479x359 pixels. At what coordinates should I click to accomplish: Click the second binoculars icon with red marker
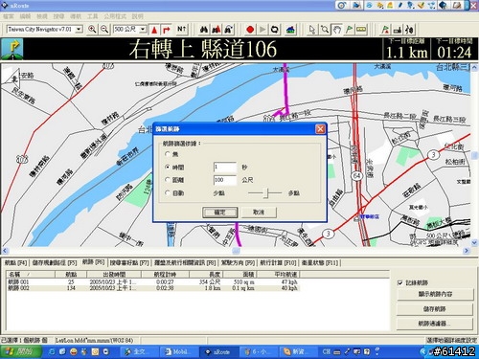217,30
